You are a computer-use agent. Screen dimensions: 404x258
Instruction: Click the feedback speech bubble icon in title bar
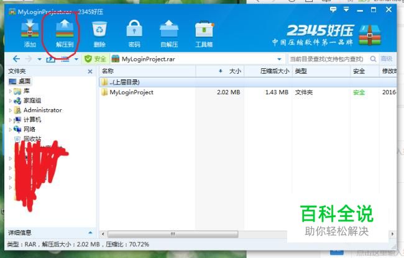pos(333,10)
